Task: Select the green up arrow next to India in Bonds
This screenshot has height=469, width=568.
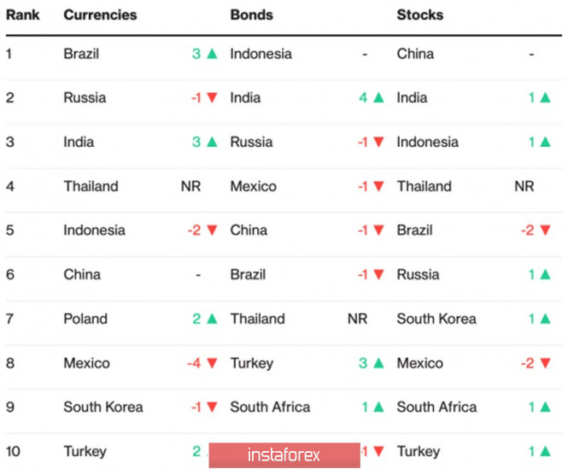Action: (378, 98)
